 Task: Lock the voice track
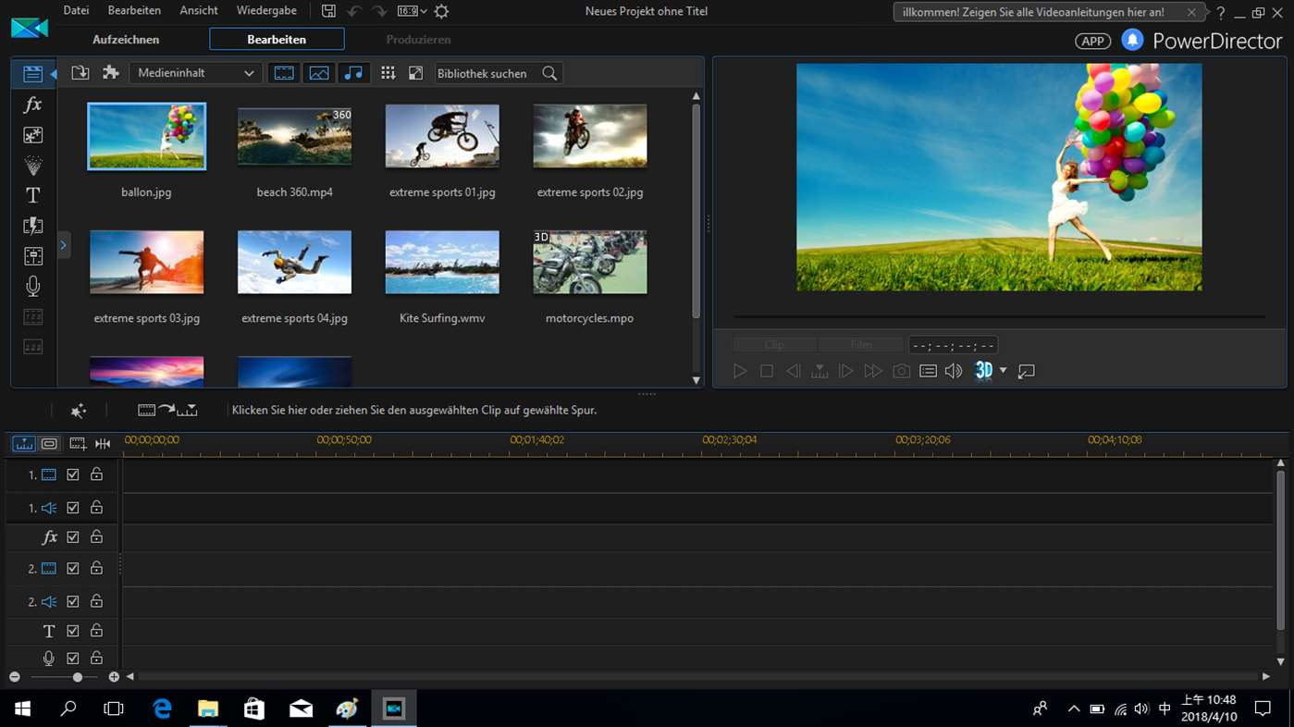(x=96, y=658)
